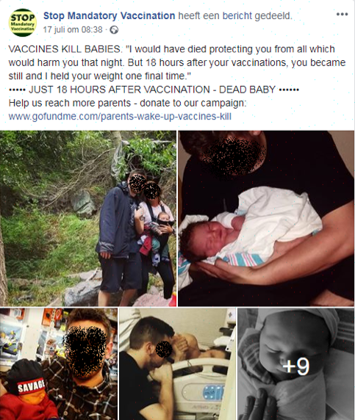
Task: Open the Stop Mandatory Vaccination page name
Action: 109,16
